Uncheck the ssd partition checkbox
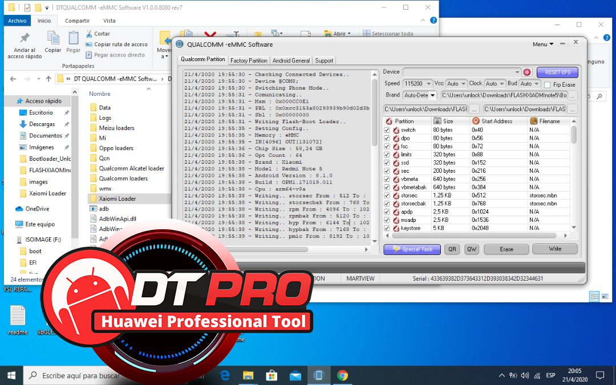The image size is (616, 385). click(387, 163)
